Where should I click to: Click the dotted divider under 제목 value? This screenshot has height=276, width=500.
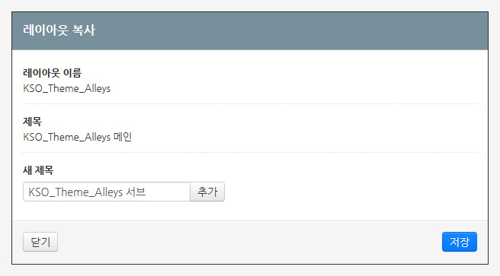(x=250, y=152)
